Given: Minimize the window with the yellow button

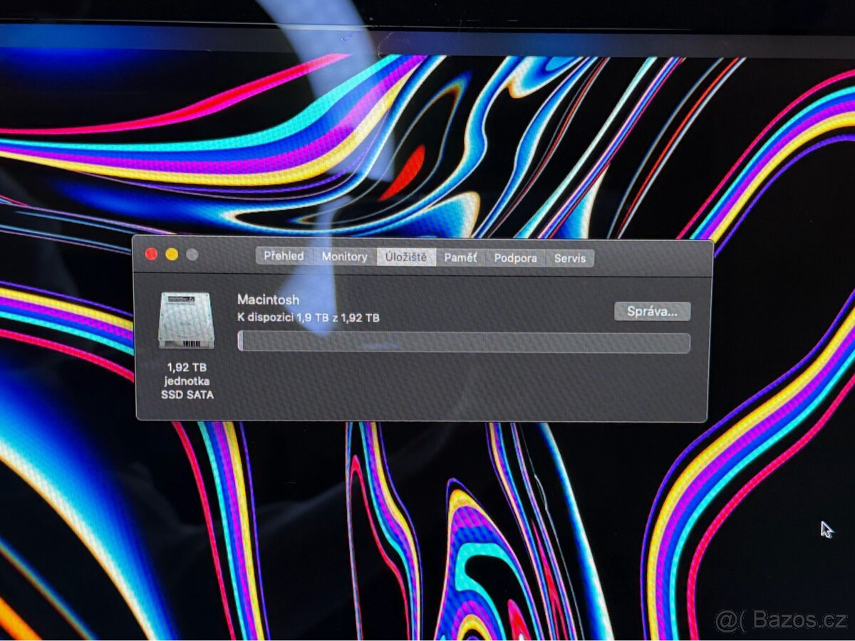Looking at the screenshot, I should point(172,255).
